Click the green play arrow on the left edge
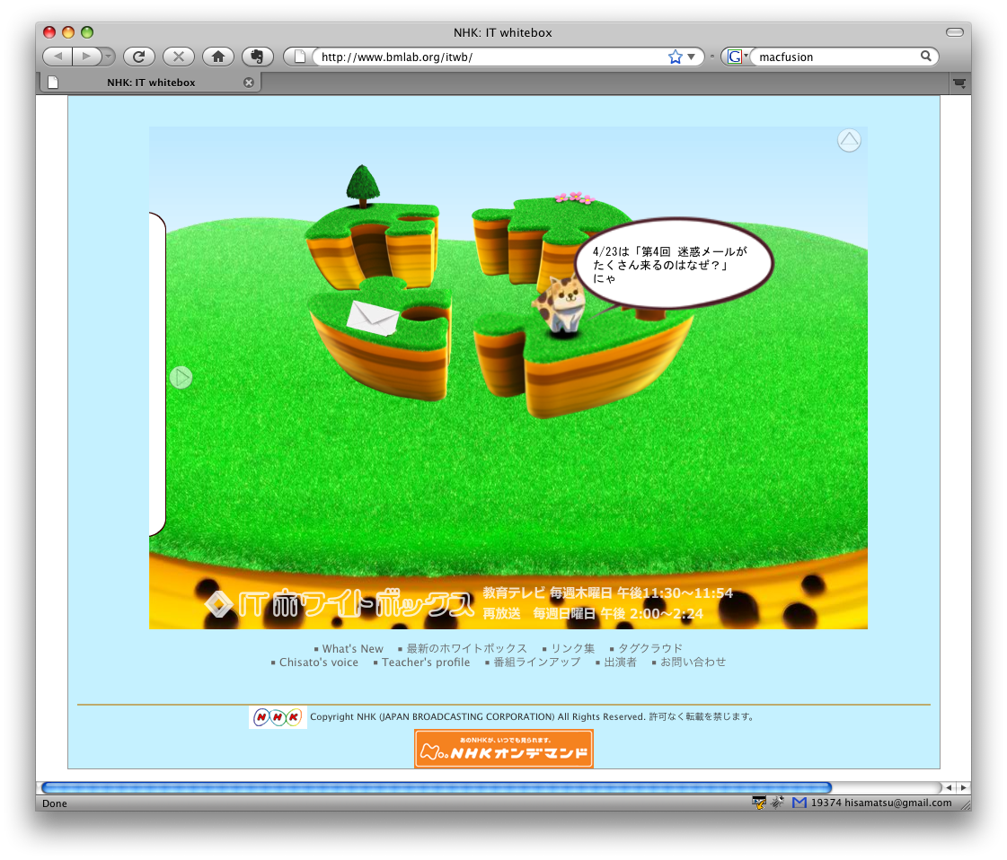The height and width of the screenshot is (860, 1007). pos(181,377)
